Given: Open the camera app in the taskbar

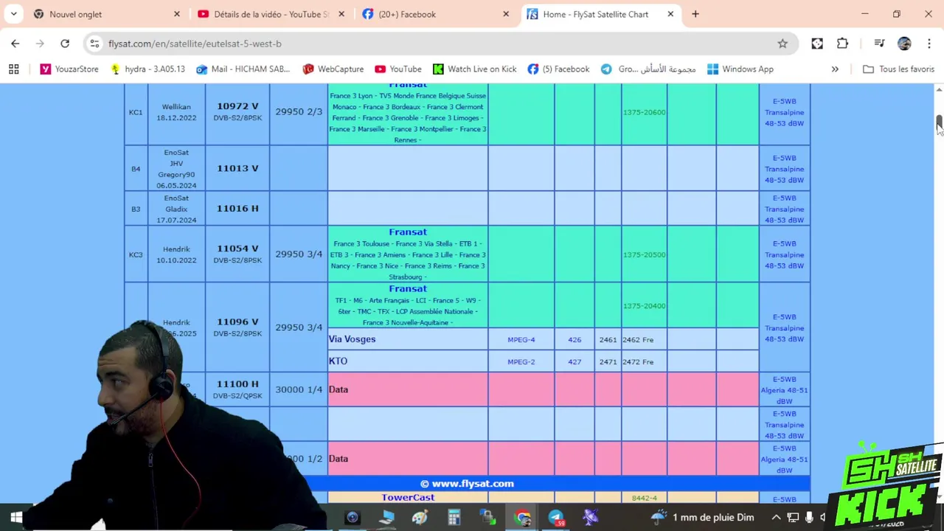Looking at the screenshot, I should [352, 518].
